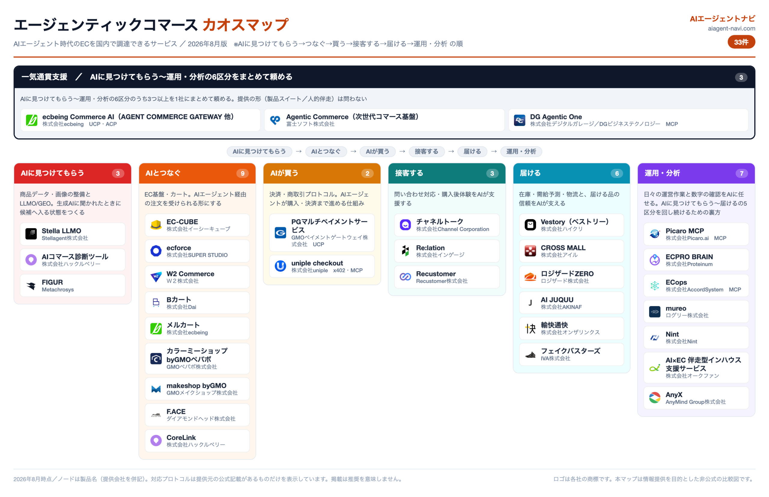Click the チャネルトーク purple icon
769x497 pixels.
405,225
